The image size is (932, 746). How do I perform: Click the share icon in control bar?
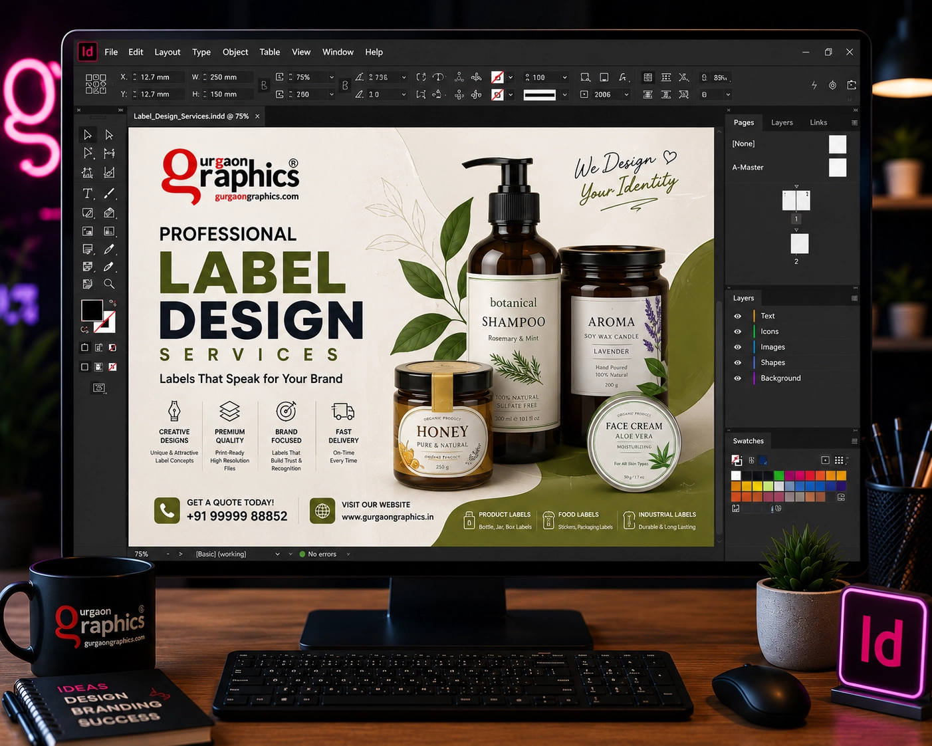click(x=852, y=85)
